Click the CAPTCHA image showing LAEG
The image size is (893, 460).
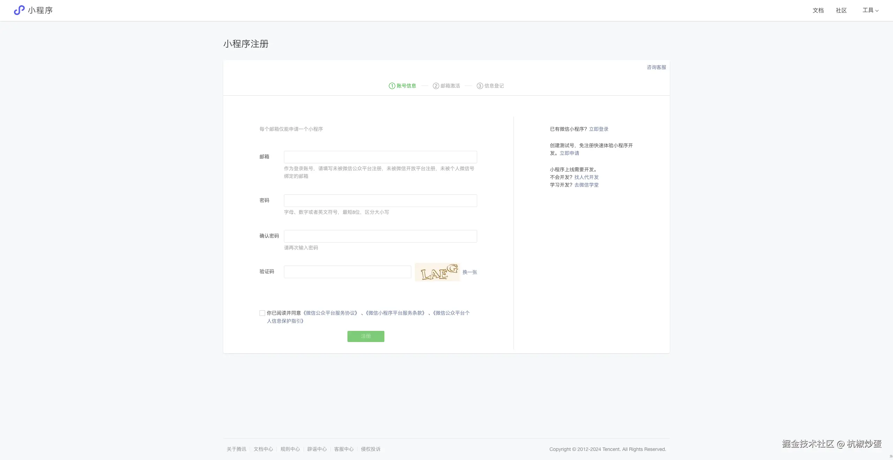437,272
